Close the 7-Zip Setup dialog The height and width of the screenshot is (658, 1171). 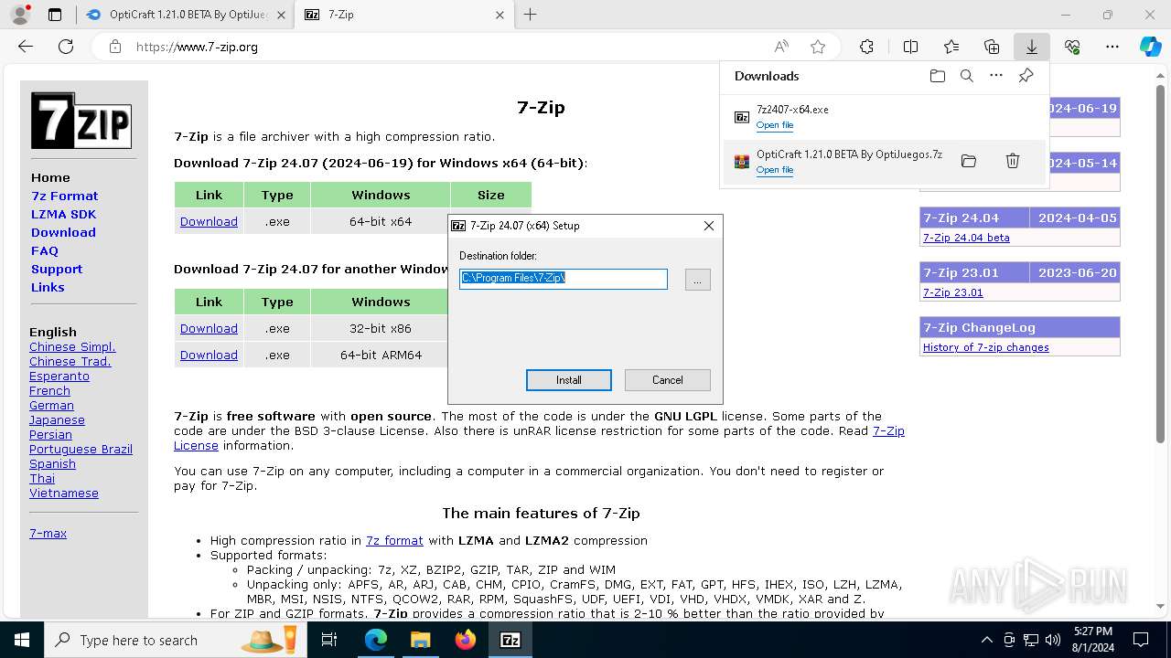coord(708,226)
